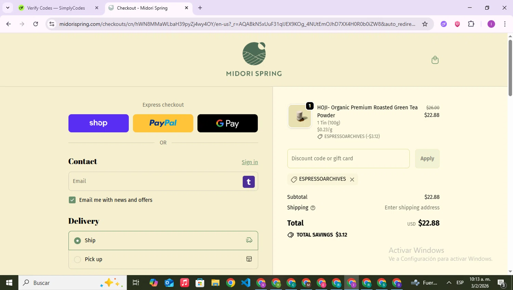Open the red shield extension icon
Screen dimensions: 513x290
(x=457, y=24)
